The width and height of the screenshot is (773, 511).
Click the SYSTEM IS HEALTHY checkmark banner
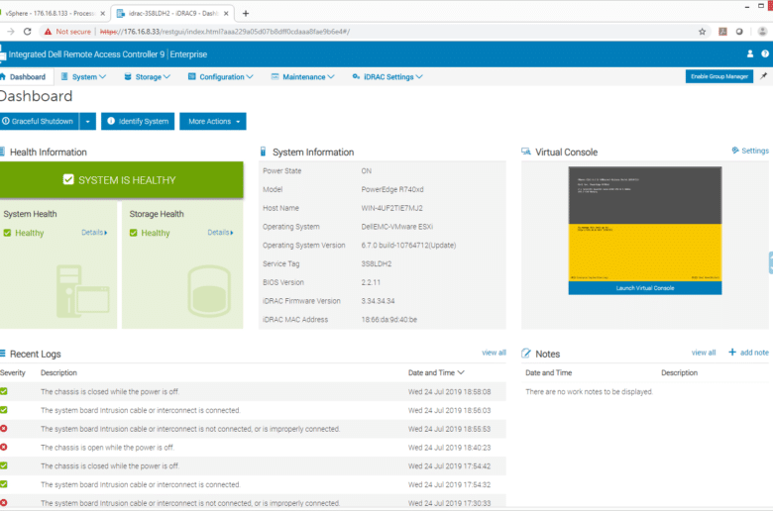click(122, 180)
